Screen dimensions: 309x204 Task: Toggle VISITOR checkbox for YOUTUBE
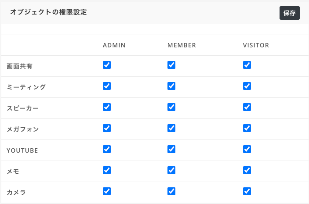[247, 149]
